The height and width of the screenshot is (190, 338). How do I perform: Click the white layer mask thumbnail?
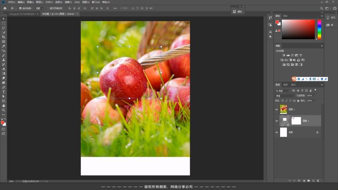[296, 121]
